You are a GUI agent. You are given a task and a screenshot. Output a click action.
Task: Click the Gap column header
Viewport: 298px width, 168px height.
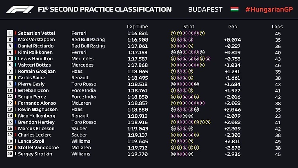(233, 27)
